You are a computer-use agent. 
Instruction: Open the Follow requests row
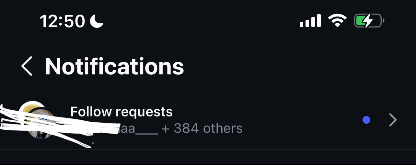point(208,120)
